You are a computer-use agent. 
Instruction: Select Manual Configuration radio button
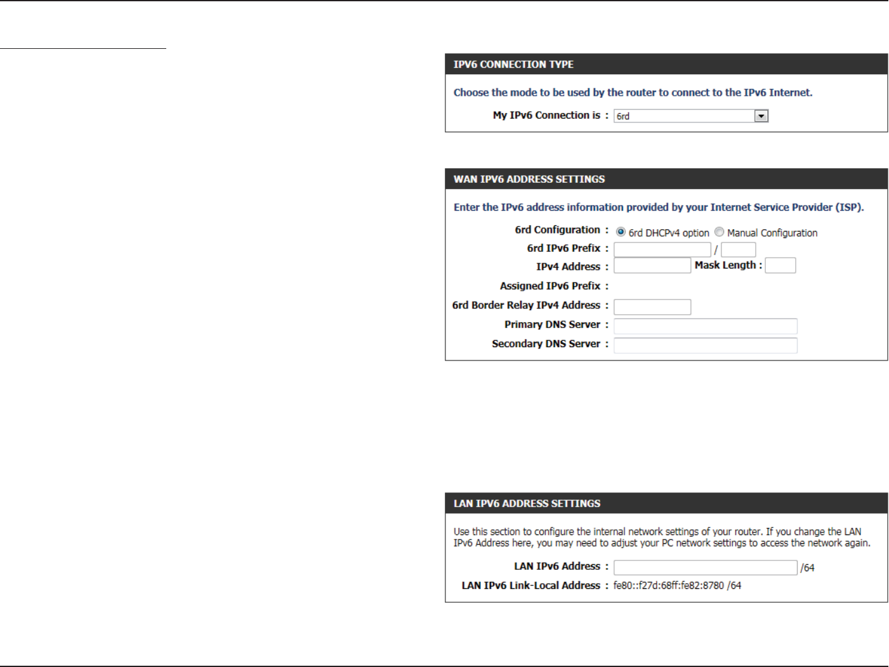click(x=719, y=232)
